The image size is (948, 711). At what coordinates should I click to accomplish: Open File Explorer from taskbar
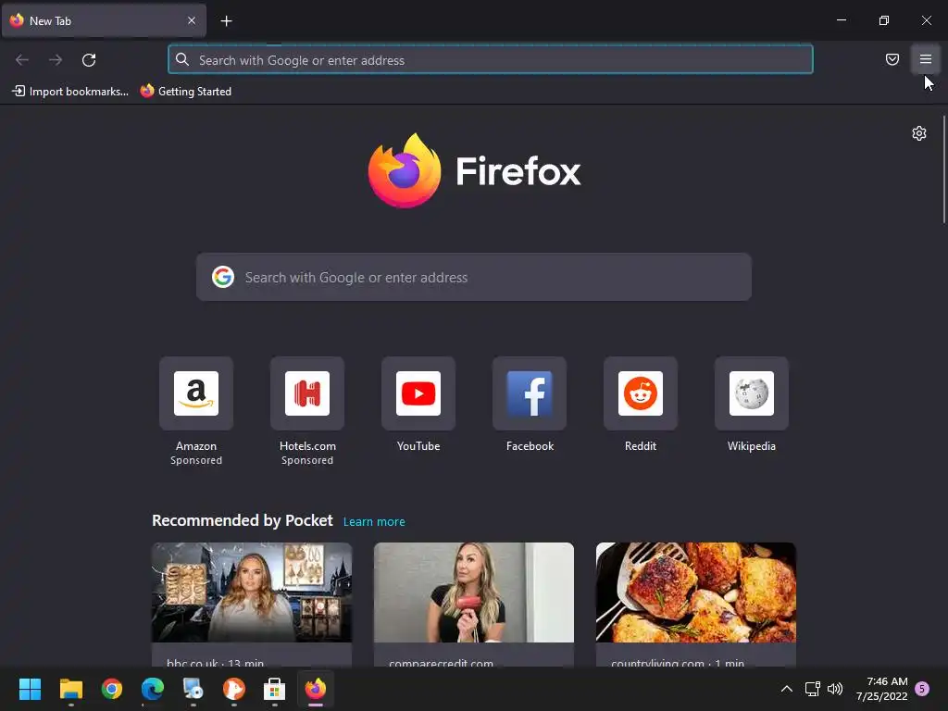[70, 689]
